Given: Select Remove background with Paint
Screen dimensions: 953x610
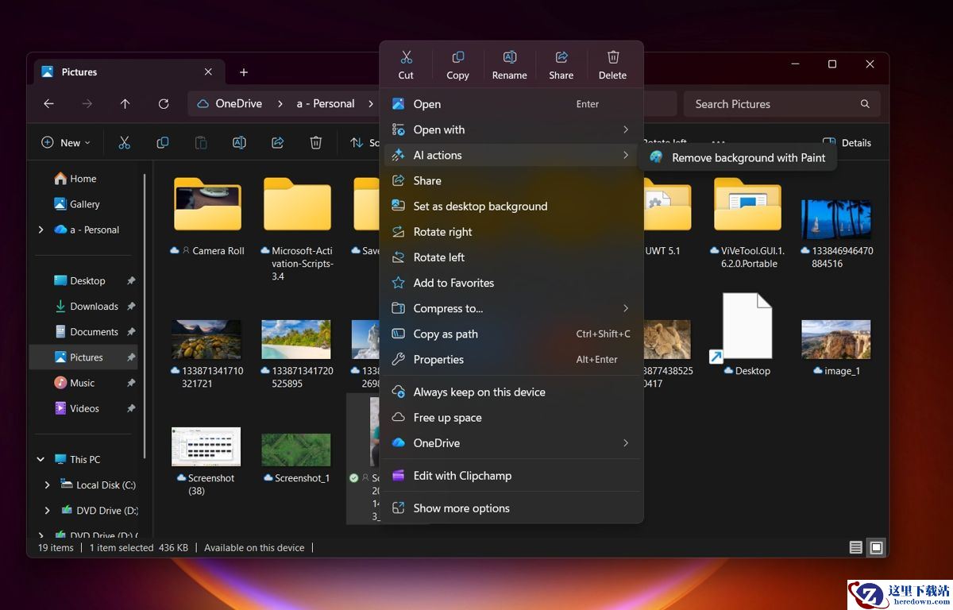Looking at the screenshot, I should point(737,157).
